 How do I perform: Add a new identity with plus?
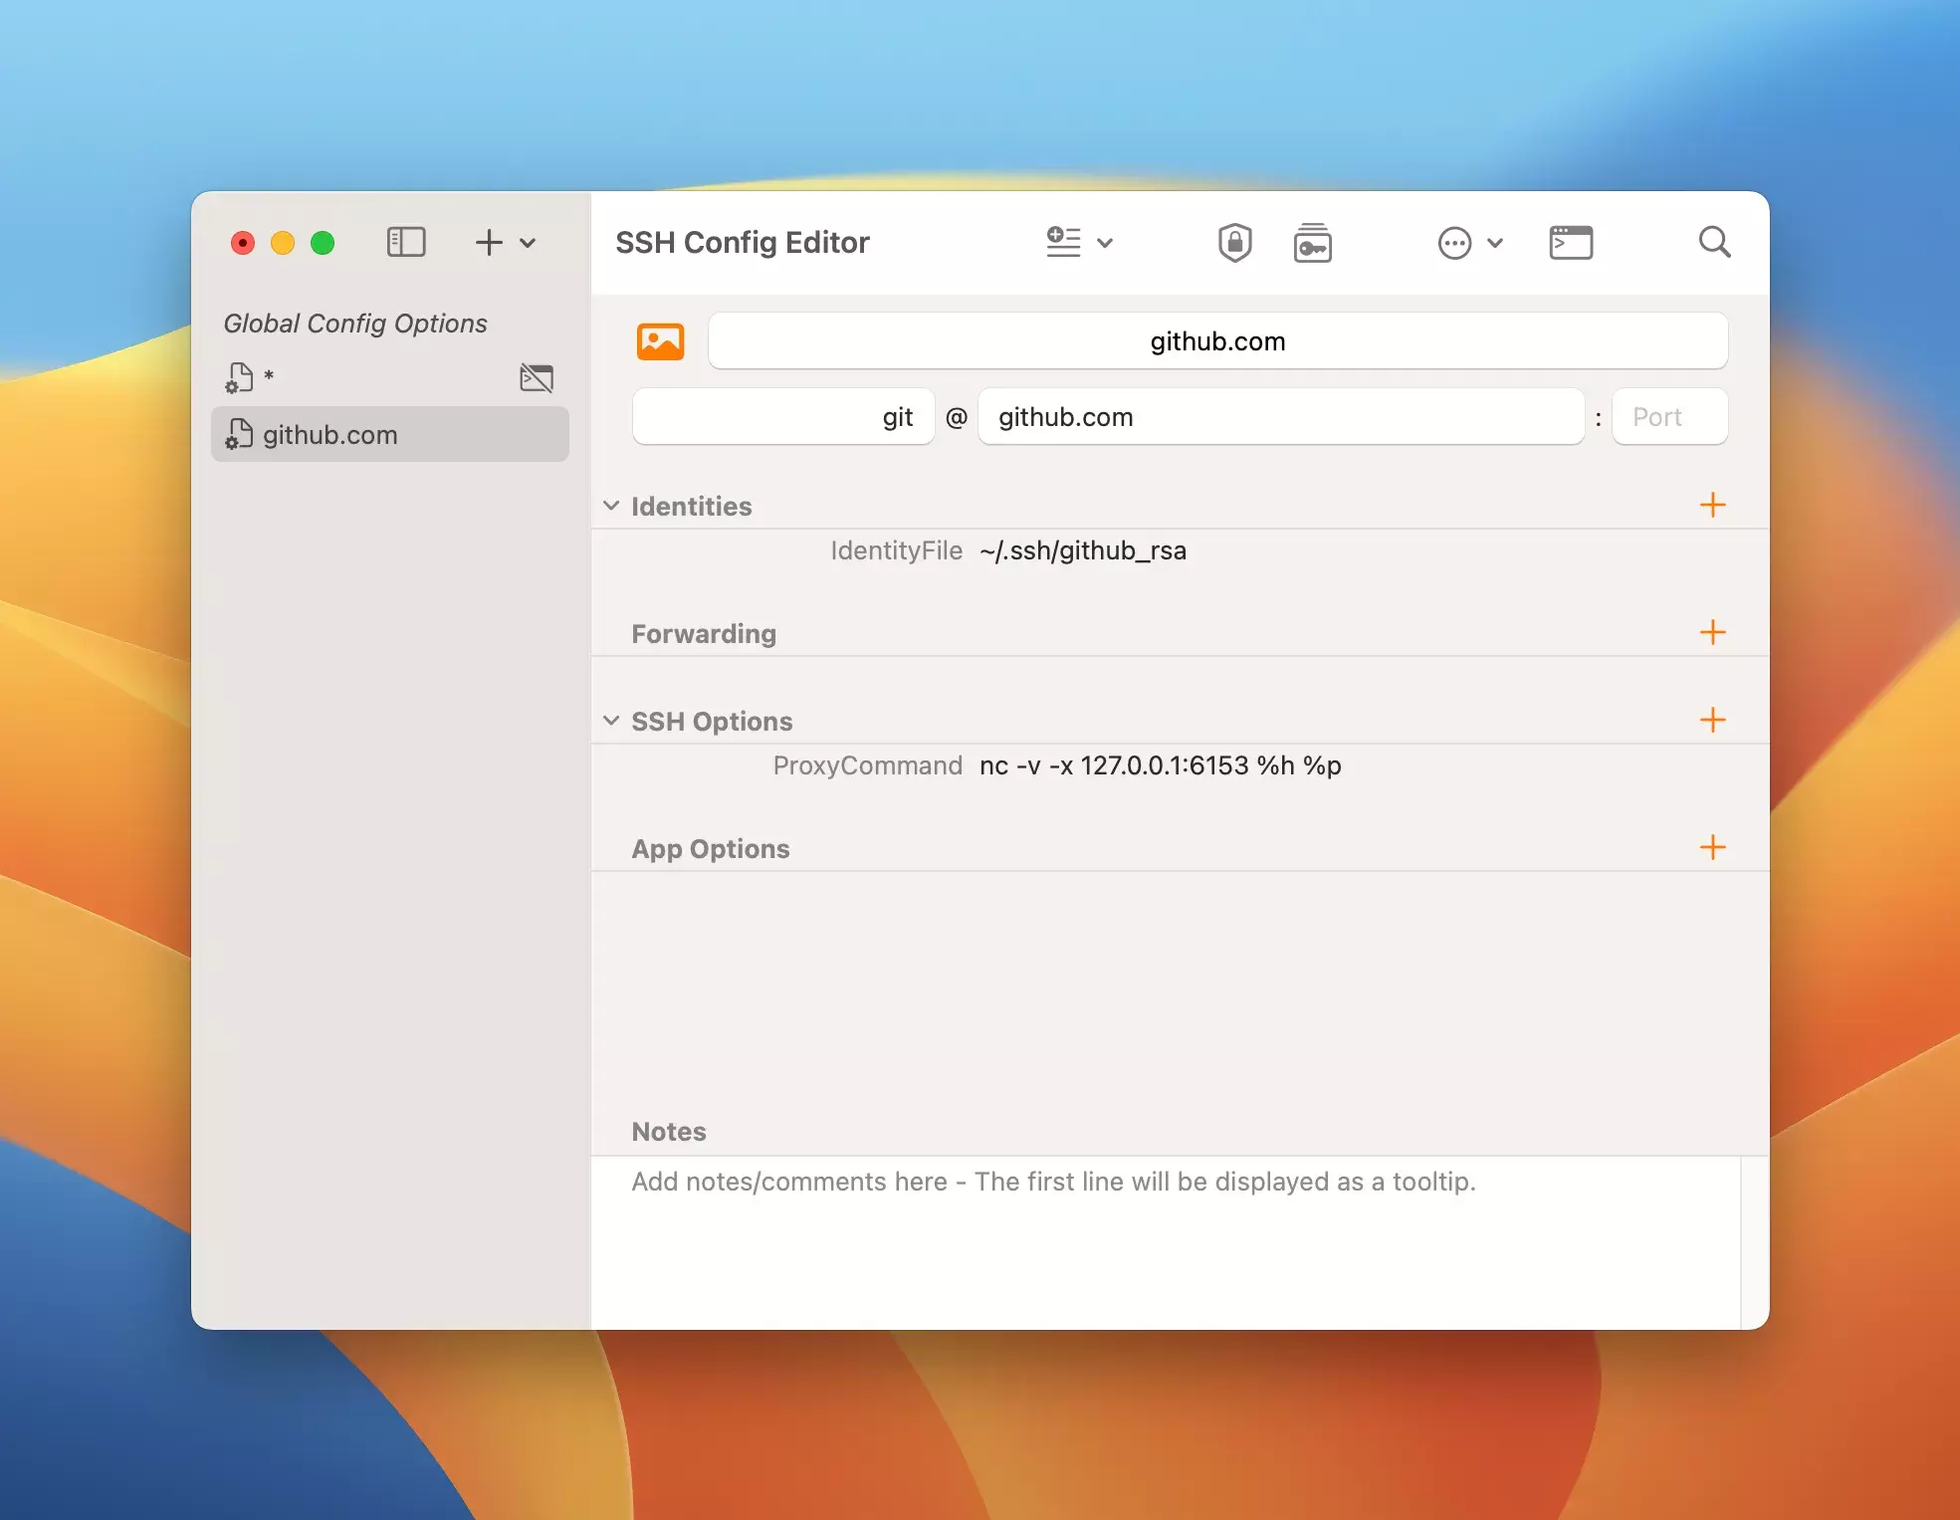coord(1712,505)
